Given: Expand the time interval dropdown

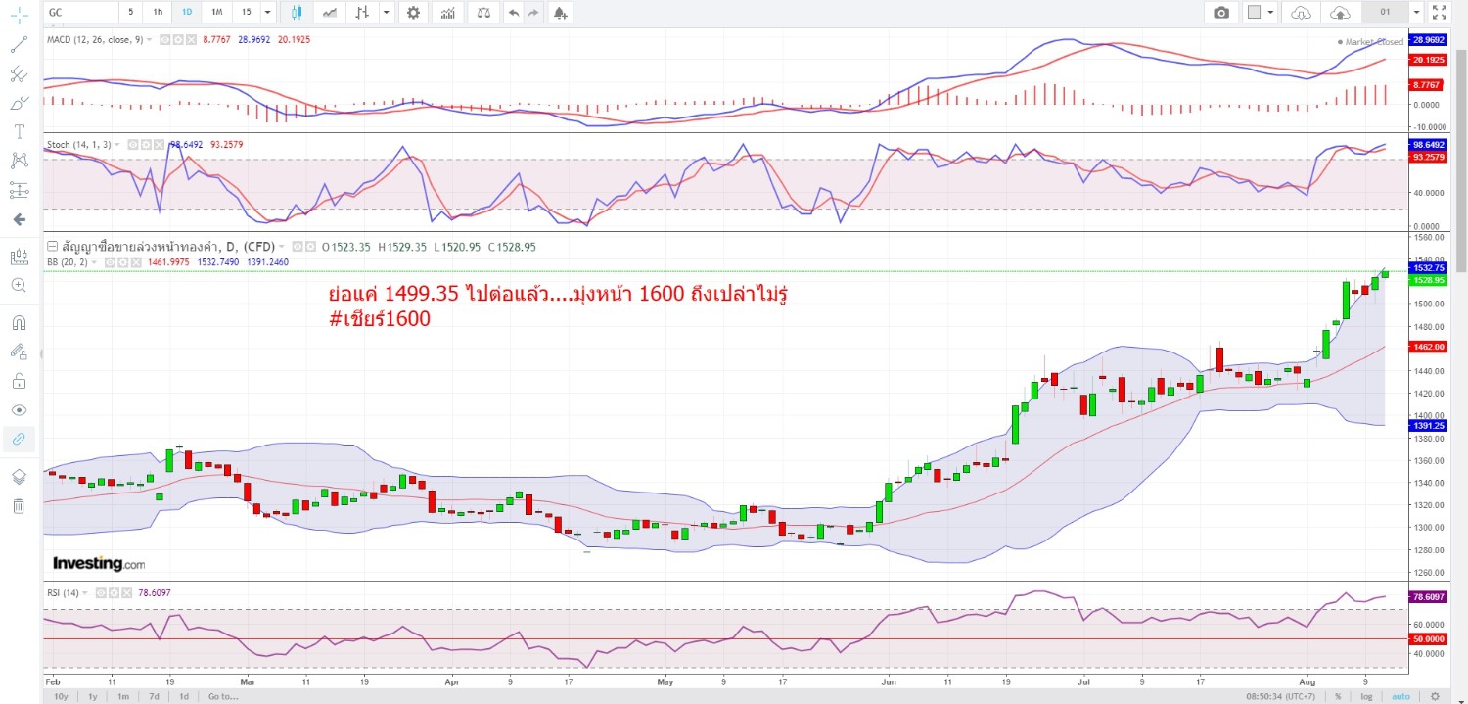Looking at the screenshot, I should (268, 12).
